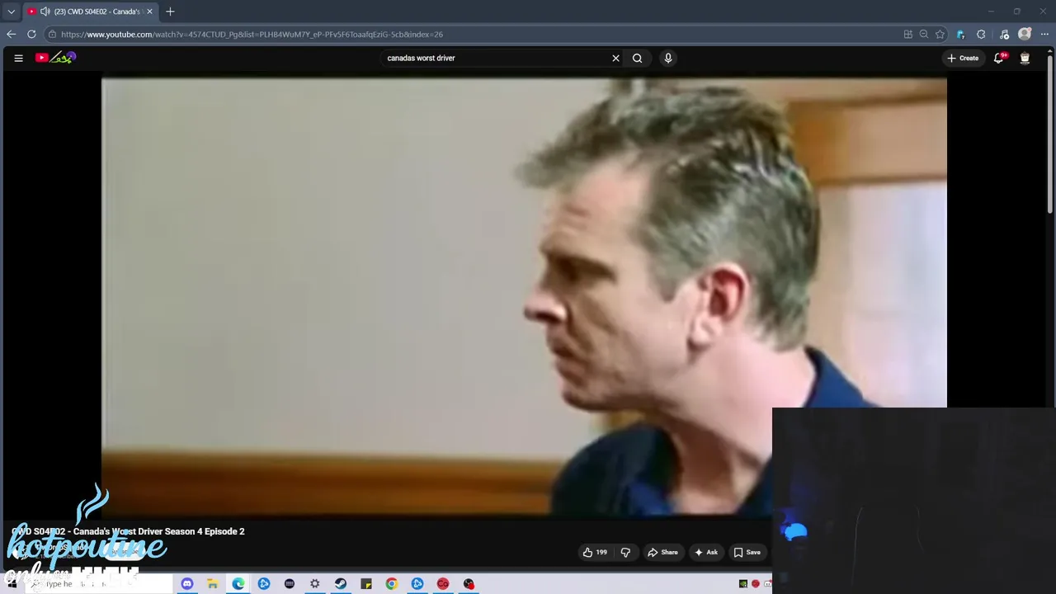This screenshot has width=1056, height=594.
Task: Click the search magnifier button
Action: 637,58
